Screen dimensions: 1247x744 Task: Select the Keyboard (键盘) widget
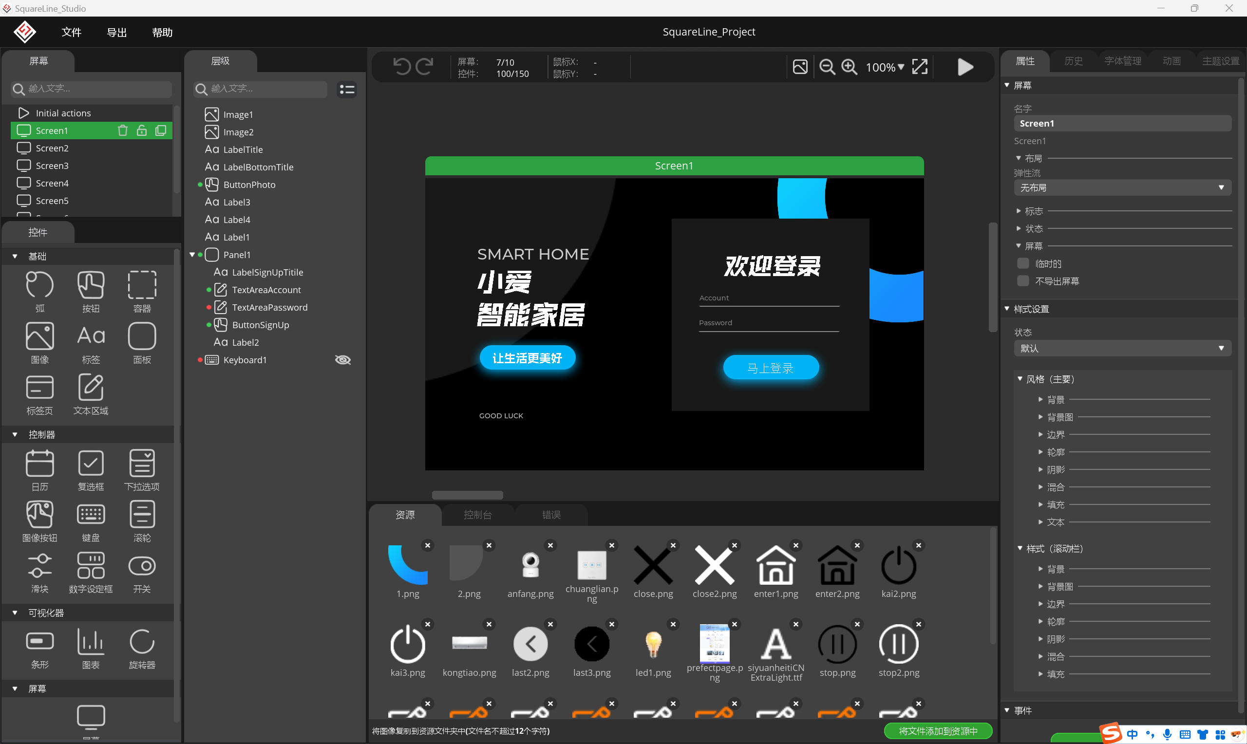[x=91, y=521]
